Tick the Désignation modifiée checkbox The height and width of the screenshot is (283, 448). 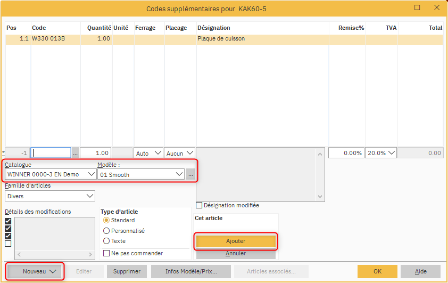[200, 205]
